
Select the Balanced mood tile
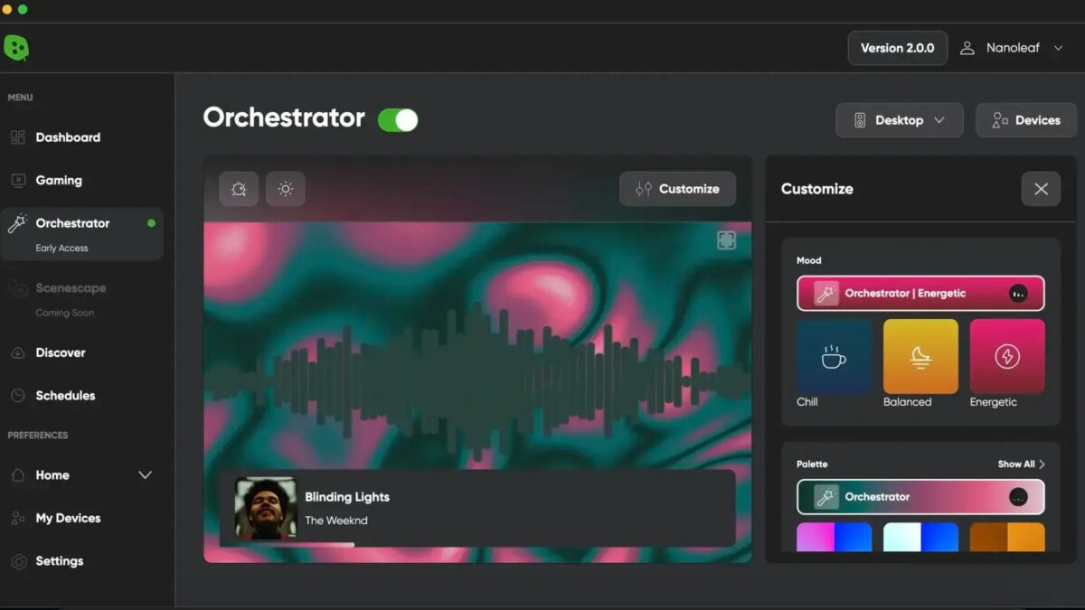[x=920, y=357]
